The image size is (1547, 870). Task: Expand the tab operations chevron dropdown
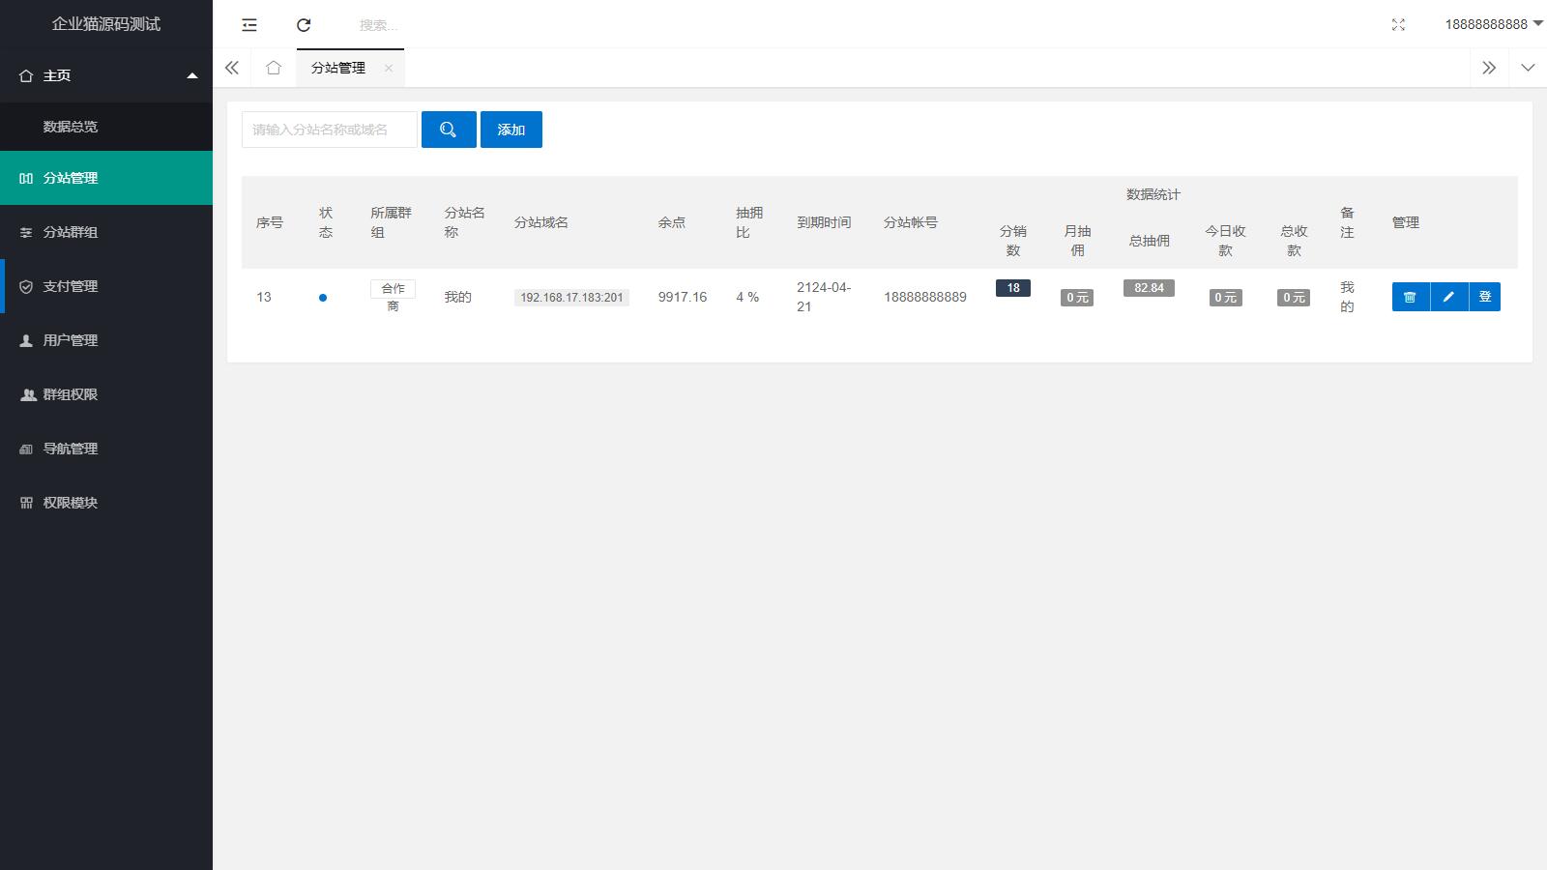[x=1528, y=68]
